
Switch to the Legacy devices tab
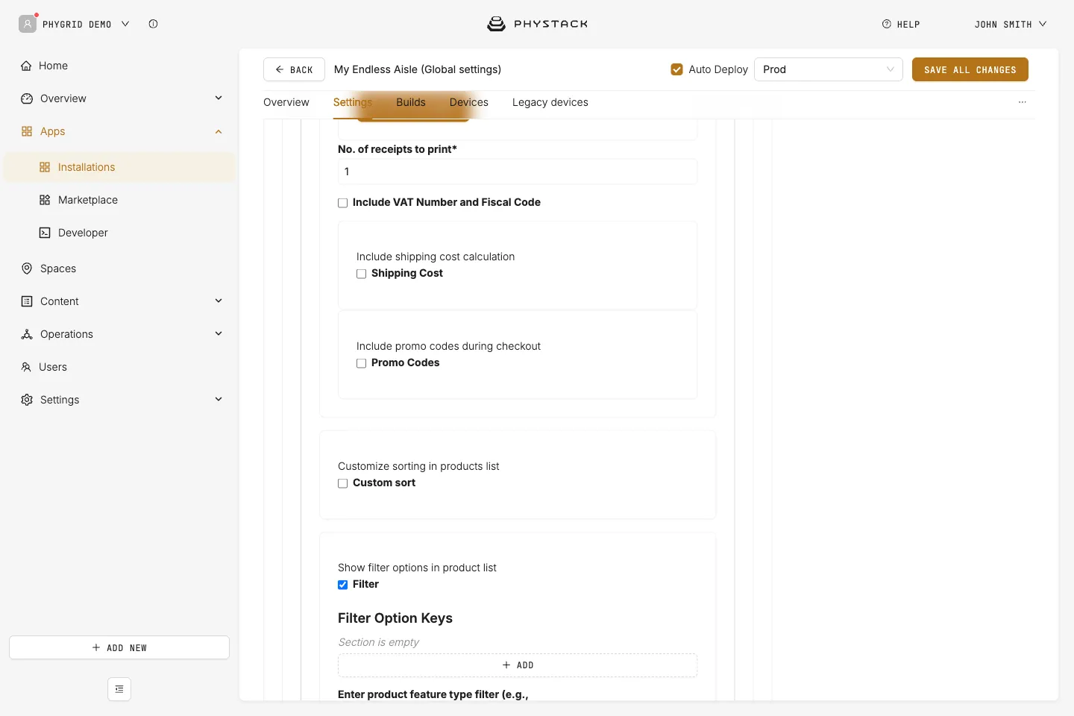(550, 102)
